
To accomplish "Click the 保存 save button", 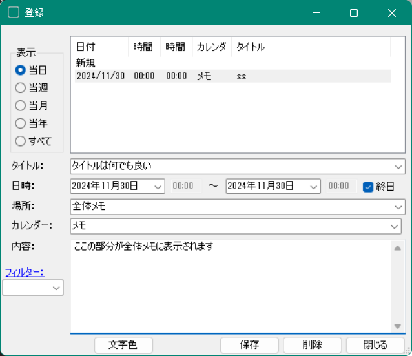I will tap(249, 345).
